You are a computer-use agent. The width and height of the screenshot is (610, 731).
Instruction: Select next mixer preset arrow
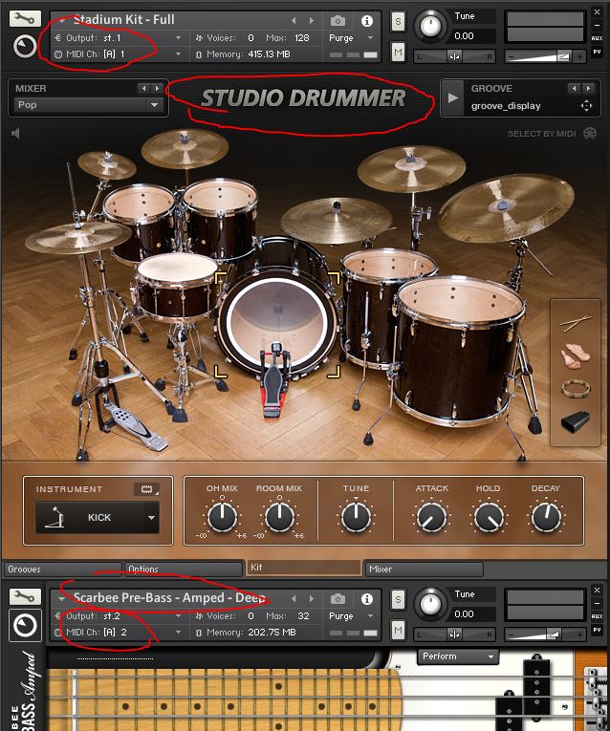pos(157,88)
